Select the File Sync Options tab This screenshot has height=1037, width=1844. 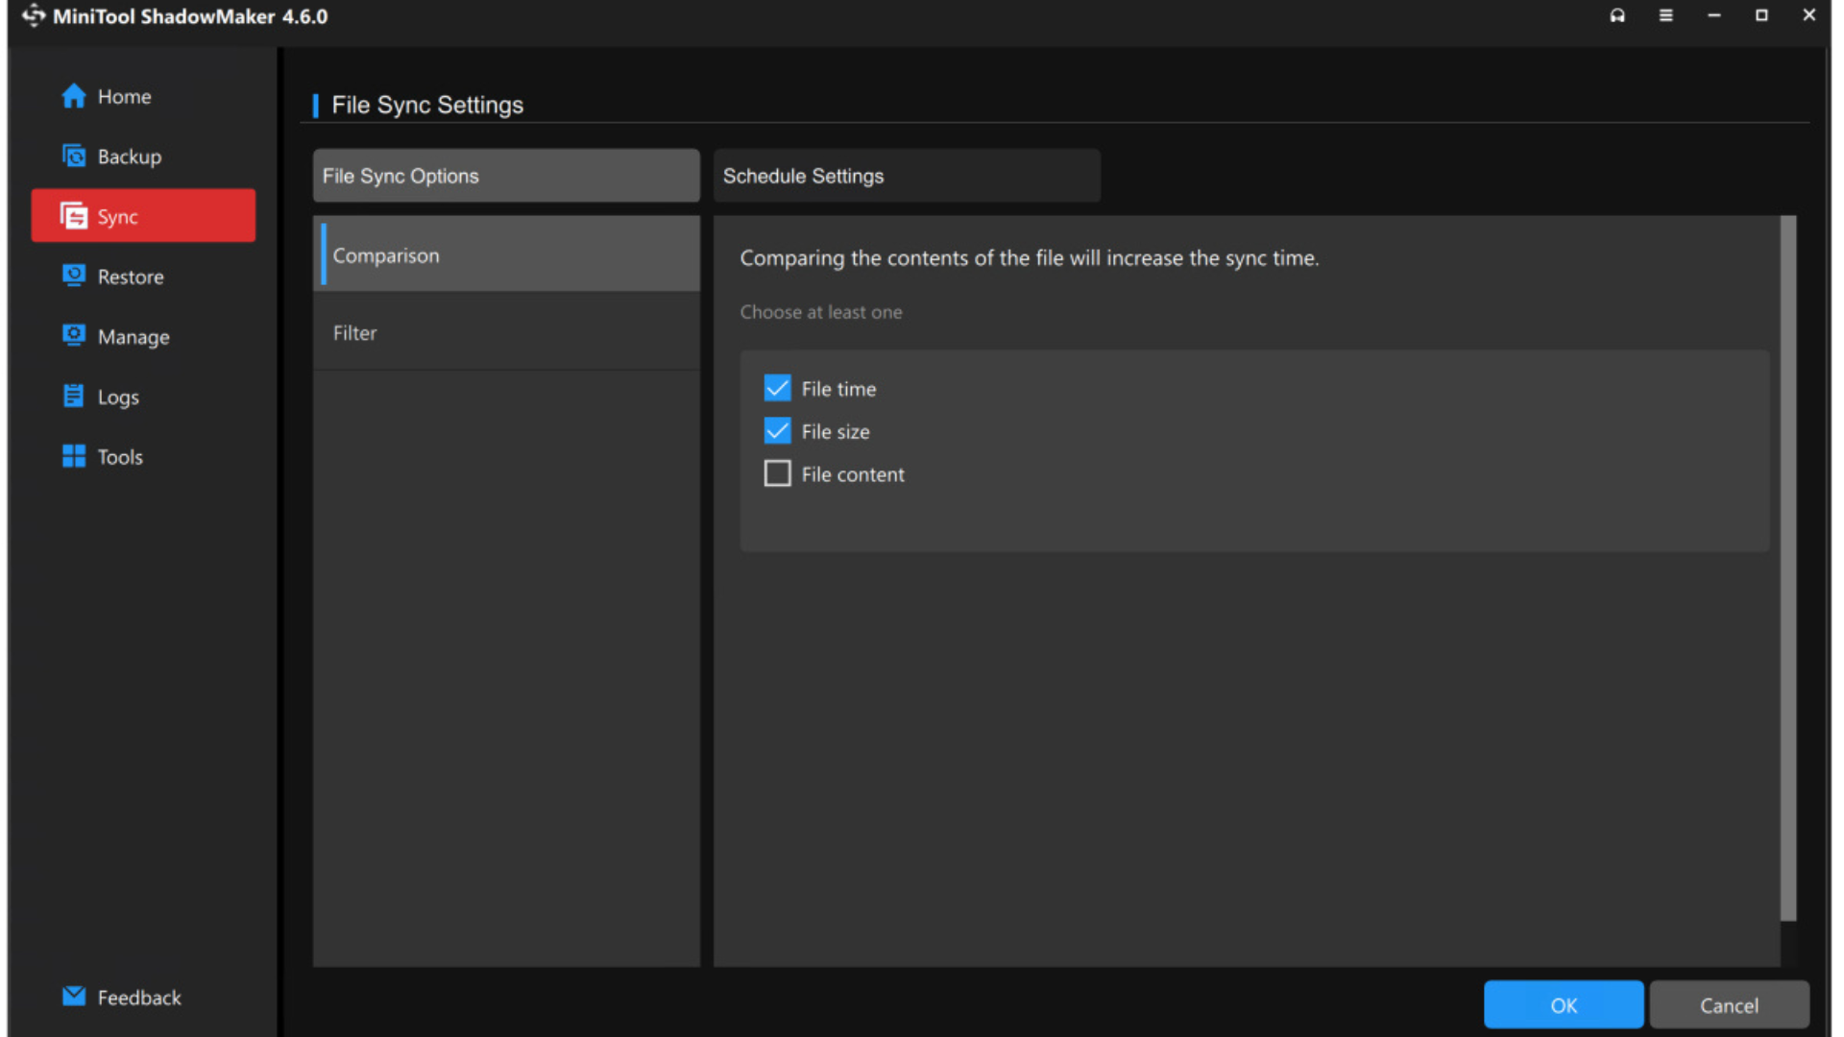coord(505,176)
